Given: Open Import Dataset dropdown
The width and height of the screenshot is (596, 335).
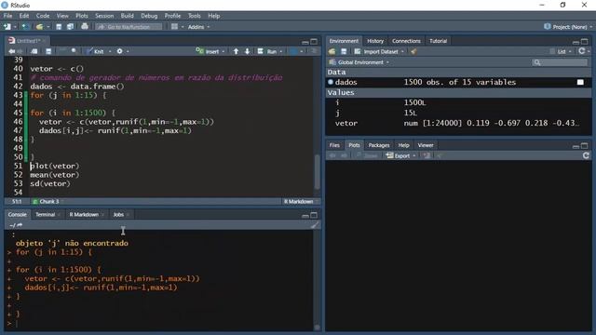Looking at the screenshot, I should coord(379,51).
